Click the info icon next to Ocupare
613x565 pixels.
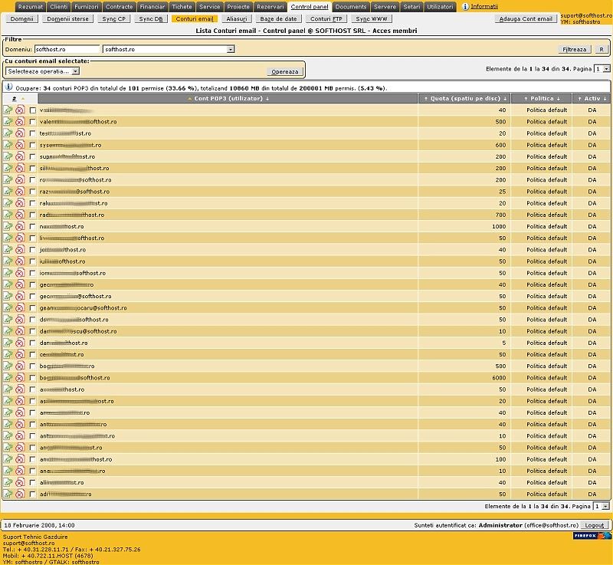pos(8,87)
